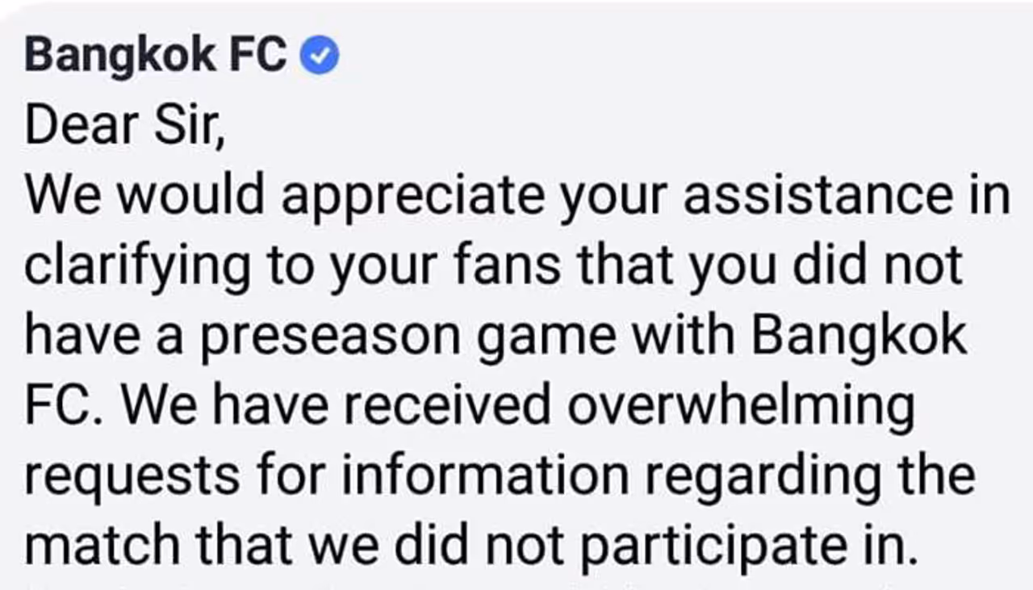1033x590 pixels.
Task: Click the word "overwhelming" in the comment
Action: pyautogui.click(x=742, y=408)
